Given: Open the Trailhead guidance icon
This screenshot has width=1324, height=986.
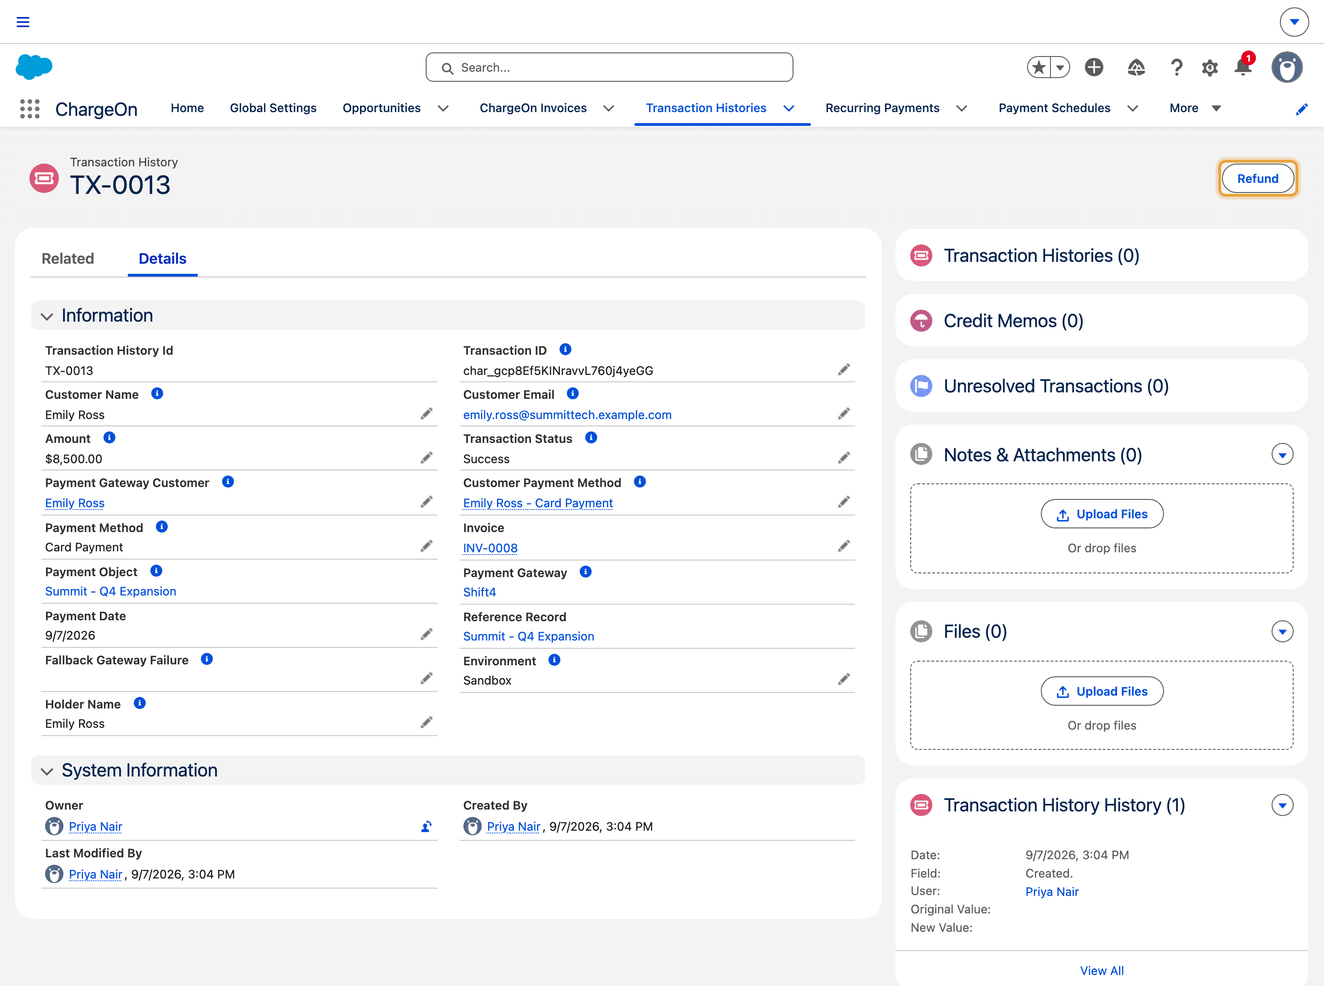Looking at the screenshot, I should (1136, 68).
